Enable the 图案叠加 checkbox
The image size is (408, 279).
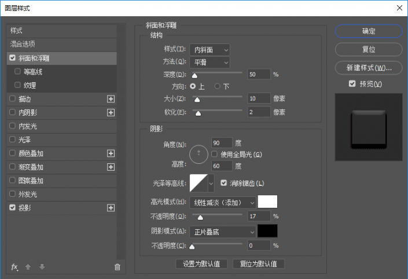click(12, 180)
